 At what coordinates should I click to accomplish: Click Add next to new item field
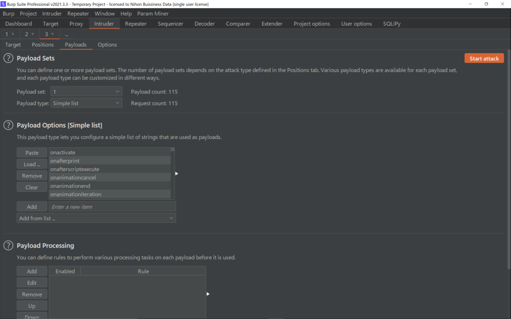(32, 207)
